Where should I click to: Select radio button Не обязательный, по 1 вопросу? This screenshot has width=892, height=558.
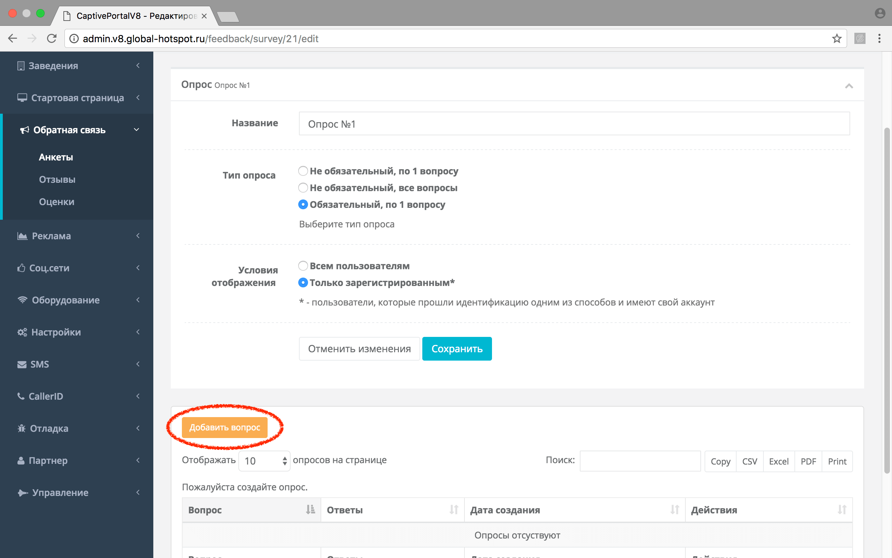click(x=302, y=170)
